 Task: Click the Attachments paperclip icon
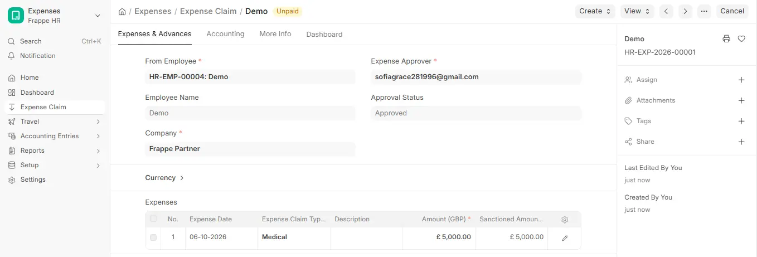click(x=628, y=101)
